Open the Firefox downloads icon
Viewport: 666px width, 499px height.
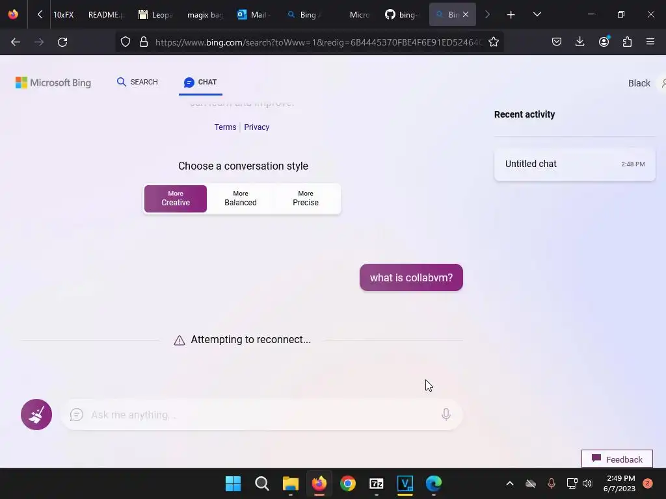pyautogui.click(x=579, y=42)
